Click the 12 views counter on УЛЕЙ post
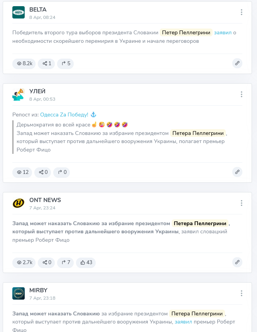This screenshot has height=332, width=257. tap(22, 172)
